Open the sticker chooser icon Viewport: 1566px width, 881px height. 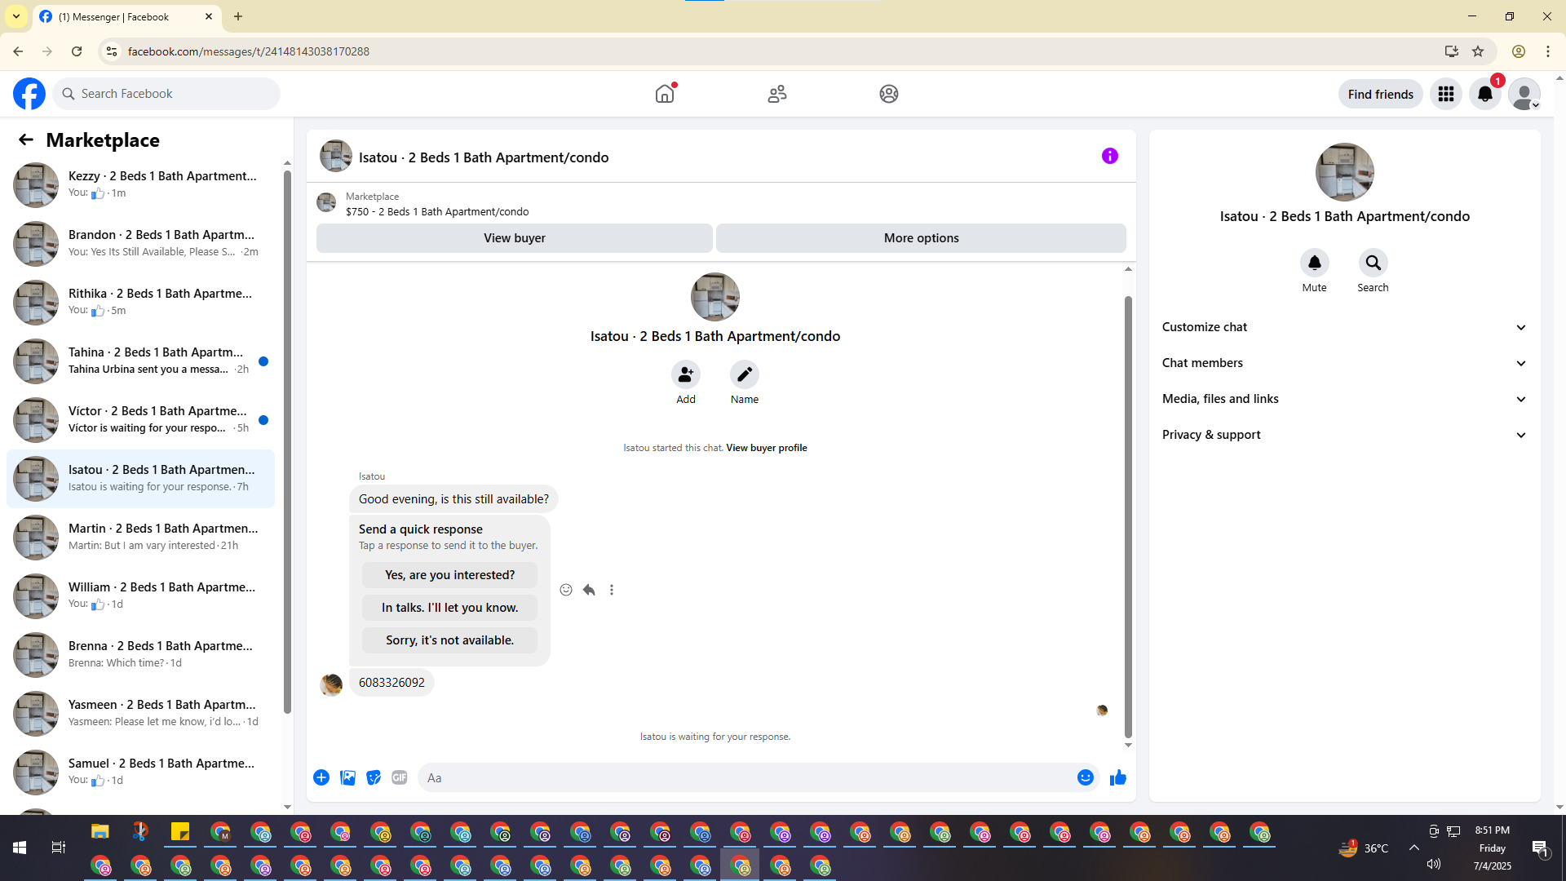374,777
